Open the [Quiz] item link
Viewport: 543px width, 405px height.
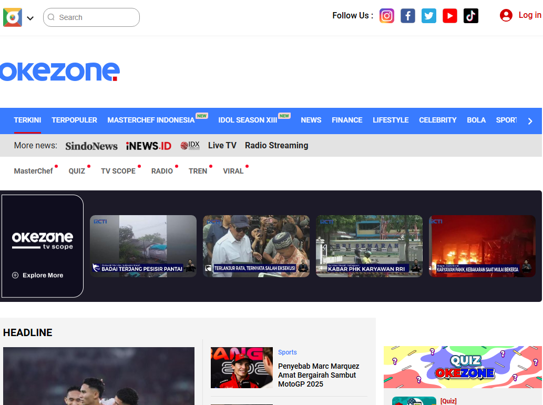point(448,401)
